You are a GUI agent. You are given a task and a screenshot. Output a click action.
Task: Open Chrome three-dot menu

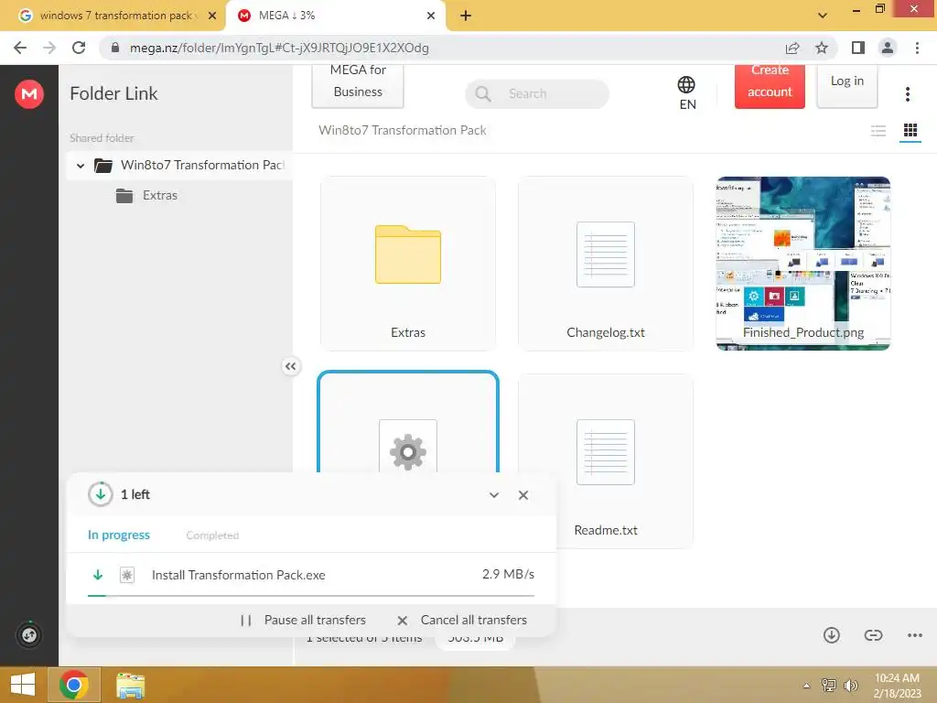click(x=917, y=48)
